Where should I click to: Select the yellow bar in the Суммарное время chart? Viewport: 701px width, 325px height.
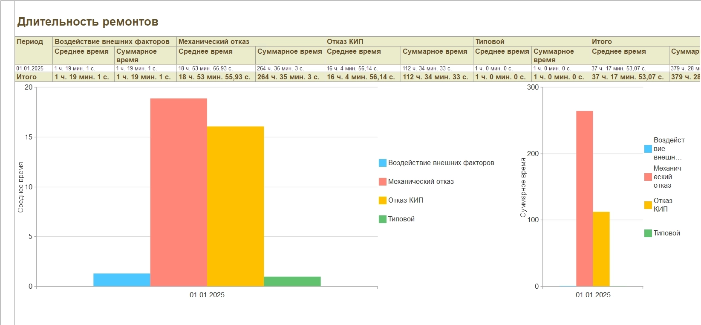pyautogui.click(x=601, y=249)
